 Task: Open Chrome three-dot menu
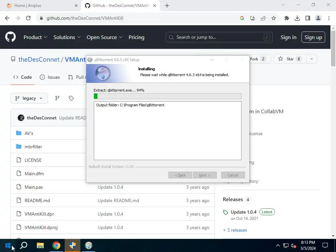click(x=329, y=18)
